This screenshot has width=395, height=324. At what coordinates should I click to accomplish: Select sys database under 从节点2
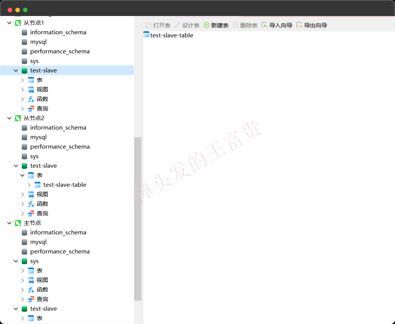(x=34, y=156)
